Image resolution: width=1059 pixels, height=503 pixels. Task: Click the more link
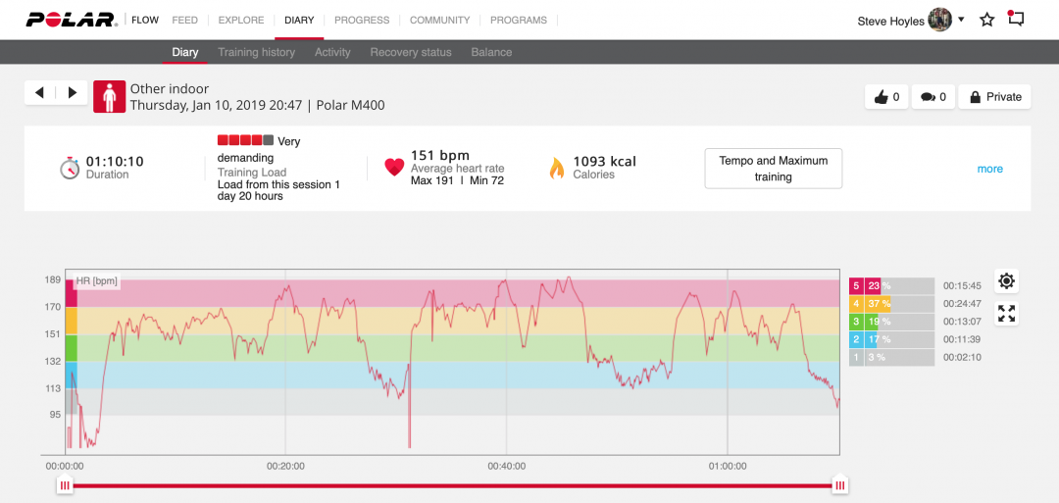pos(989,169)
